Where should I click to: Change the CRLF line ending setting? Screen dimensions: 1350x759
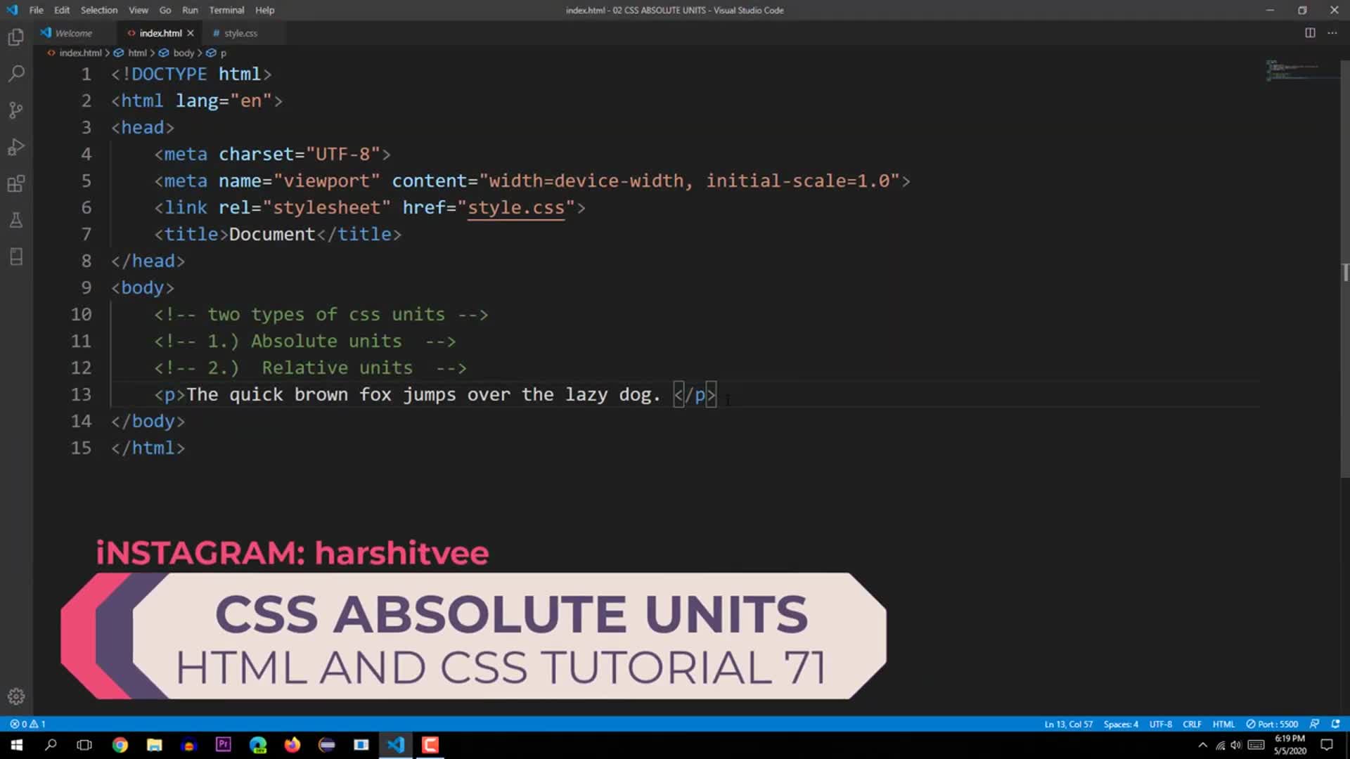point(1192,724)
